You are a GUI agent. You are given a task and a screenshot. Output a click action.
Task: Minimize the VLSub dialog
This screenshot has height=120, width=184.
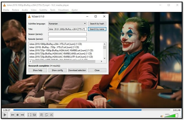(87, 16)
